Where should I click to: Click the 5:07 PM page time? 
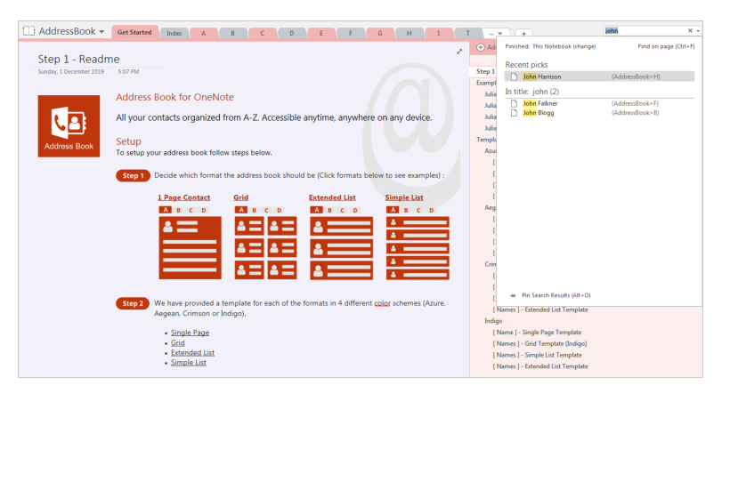coord(128,72)
